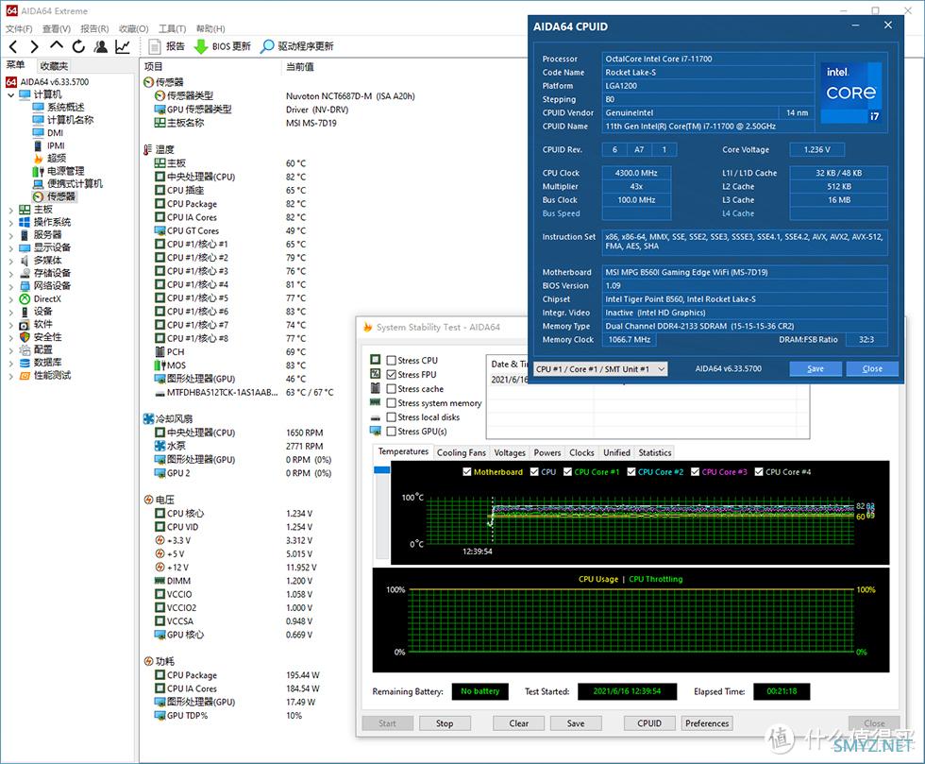Open the 工具(T) menu
Image resolution: width=925 pixels, height=764 pixels.
click(x=172, y=28)
